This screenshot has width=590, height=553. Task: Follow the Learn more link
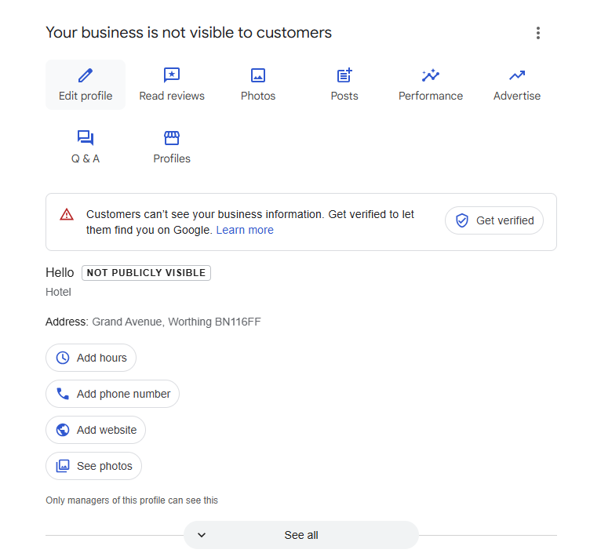point(245,230)
